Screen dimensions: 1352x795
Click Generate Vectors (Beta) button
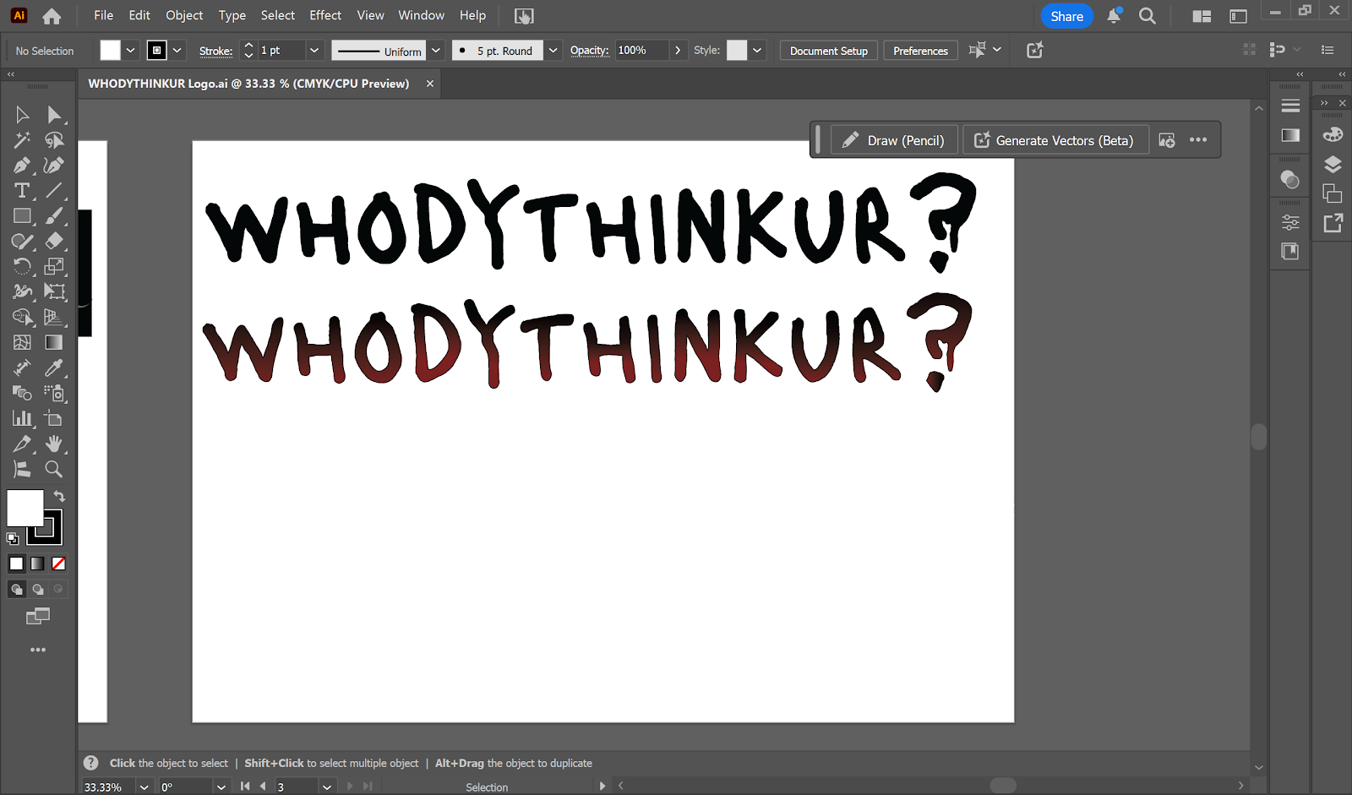tap(1055, 140)
